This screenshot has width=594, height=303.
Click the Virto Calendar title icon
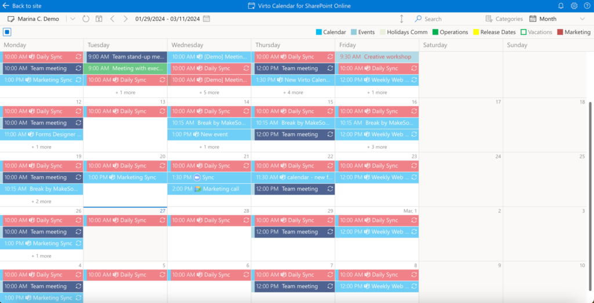pyautogui.click(x=251, y=6)
